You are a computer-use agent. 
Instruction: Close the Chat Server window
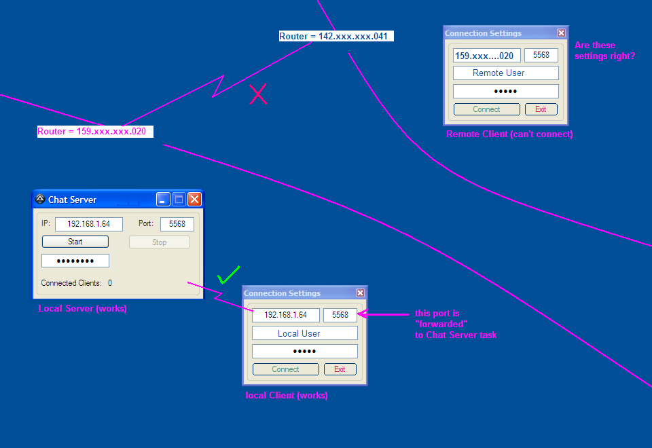coord(194,199)
